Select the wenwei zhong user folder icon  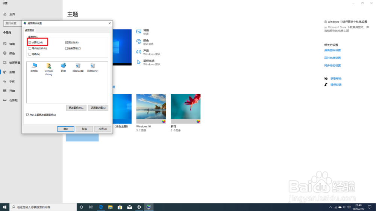point(49,69)
